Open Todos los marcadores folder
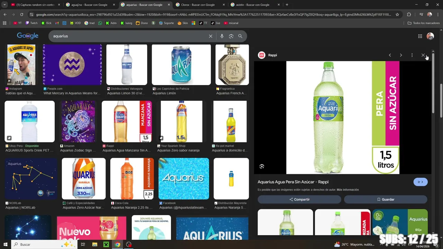443x249 pixels. (424, 23)
